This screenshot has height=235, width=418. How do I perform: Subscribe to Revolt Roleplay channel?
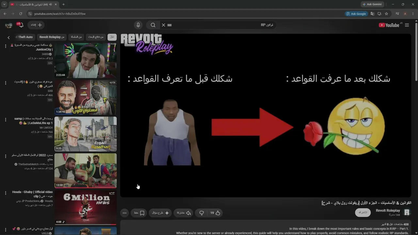363,212
